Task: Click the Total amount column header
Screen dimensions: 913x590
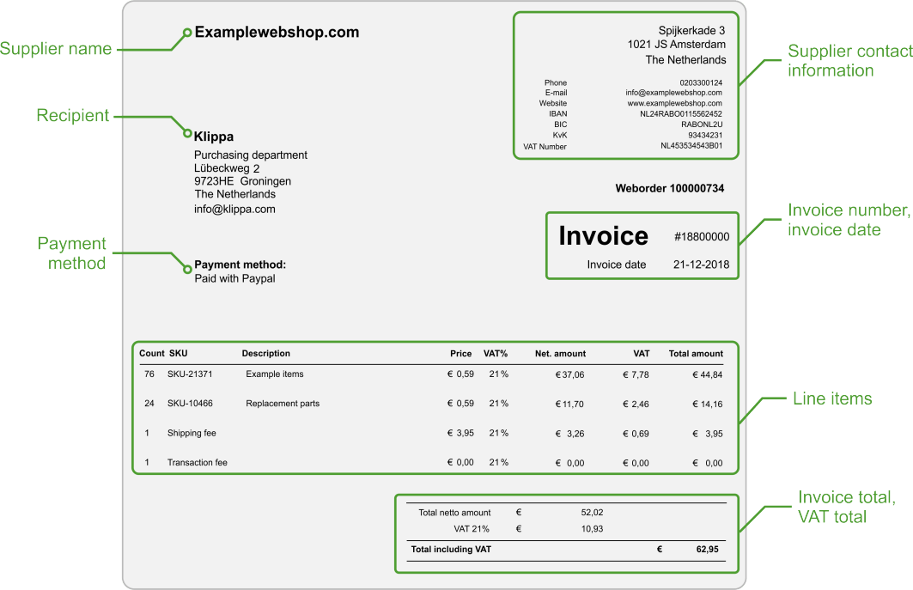Action: [696, 353]
